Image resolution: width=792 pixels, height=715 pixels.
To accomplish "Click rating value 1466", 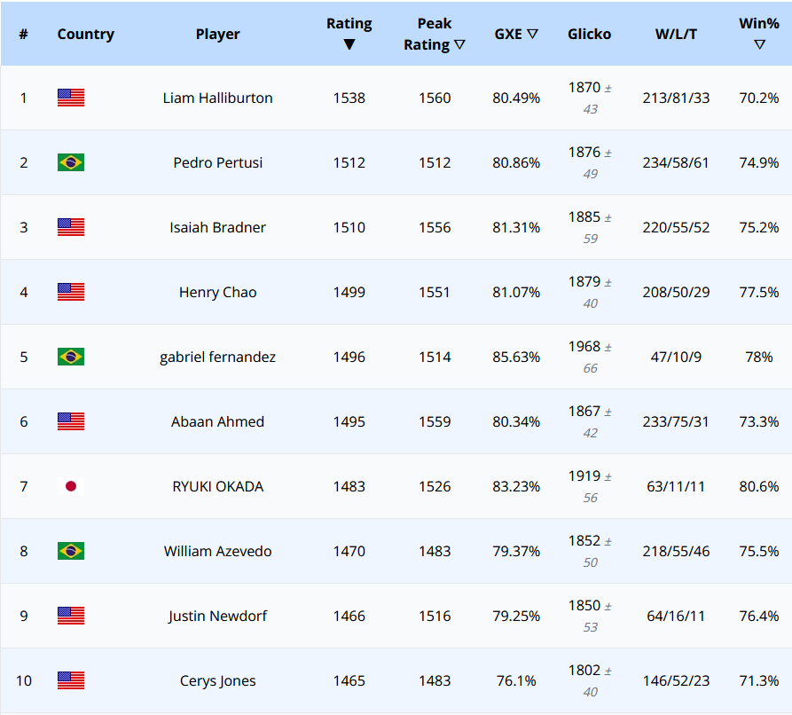I will pyautogui.click(x=349, y=616).
